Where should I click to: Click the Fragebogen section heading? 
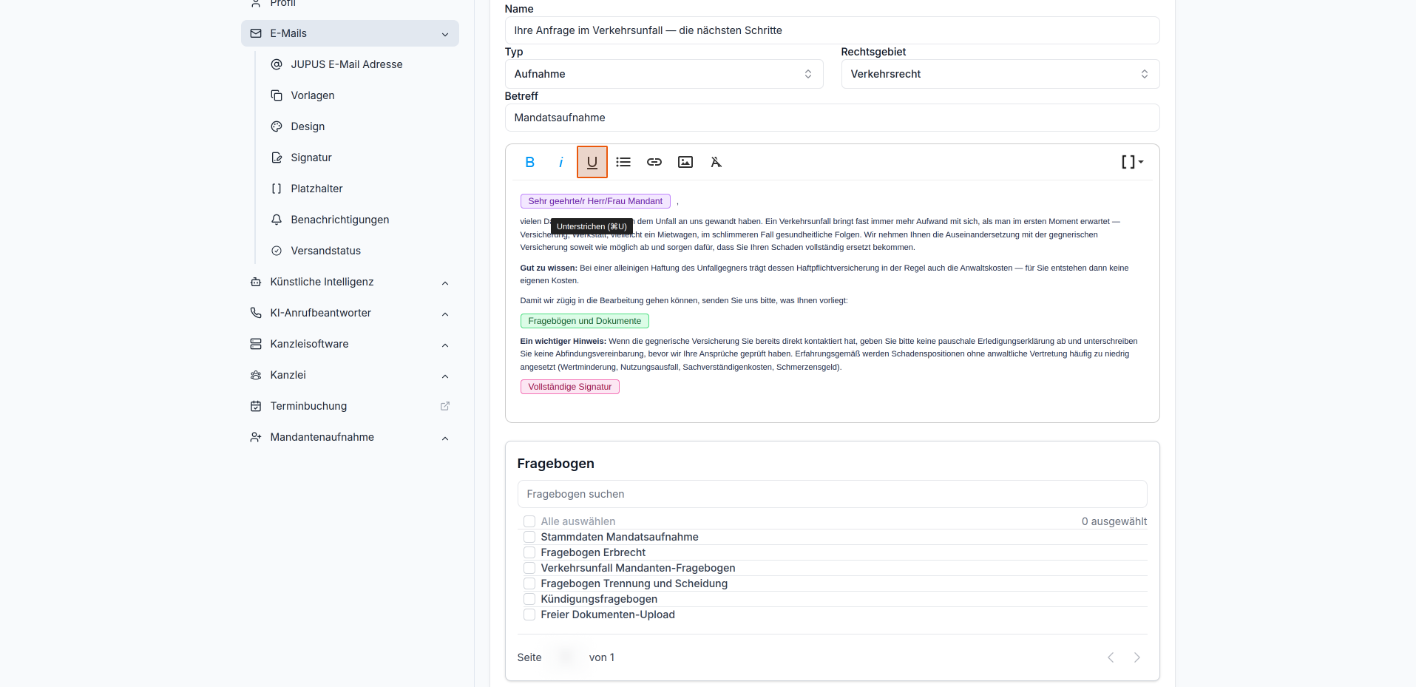556,464
